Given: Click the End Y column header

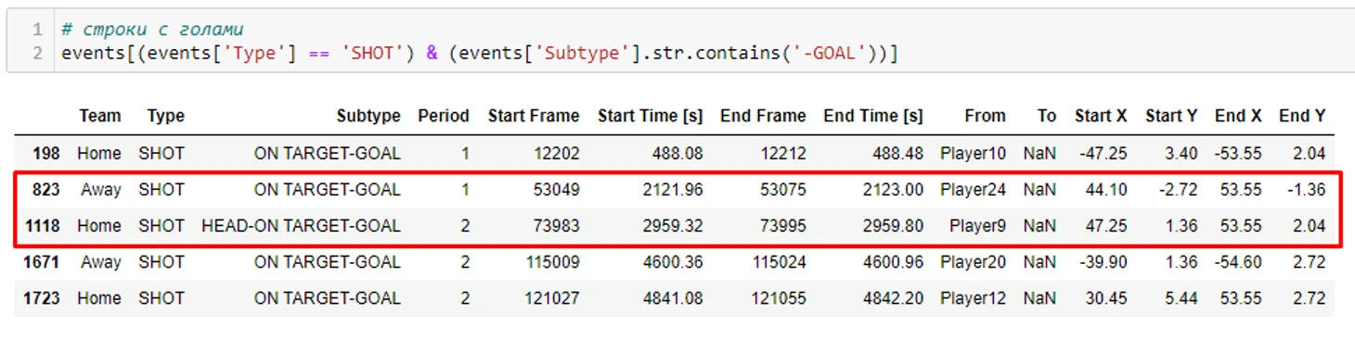Looking at the screenshot, I should (1302, 116).
